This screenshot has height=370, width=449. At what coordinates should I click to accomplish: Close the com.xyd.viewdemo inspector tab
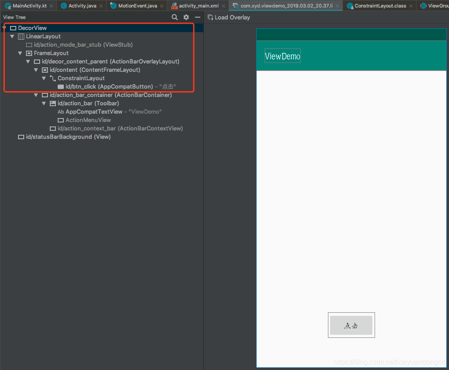(x=338, y=6)
